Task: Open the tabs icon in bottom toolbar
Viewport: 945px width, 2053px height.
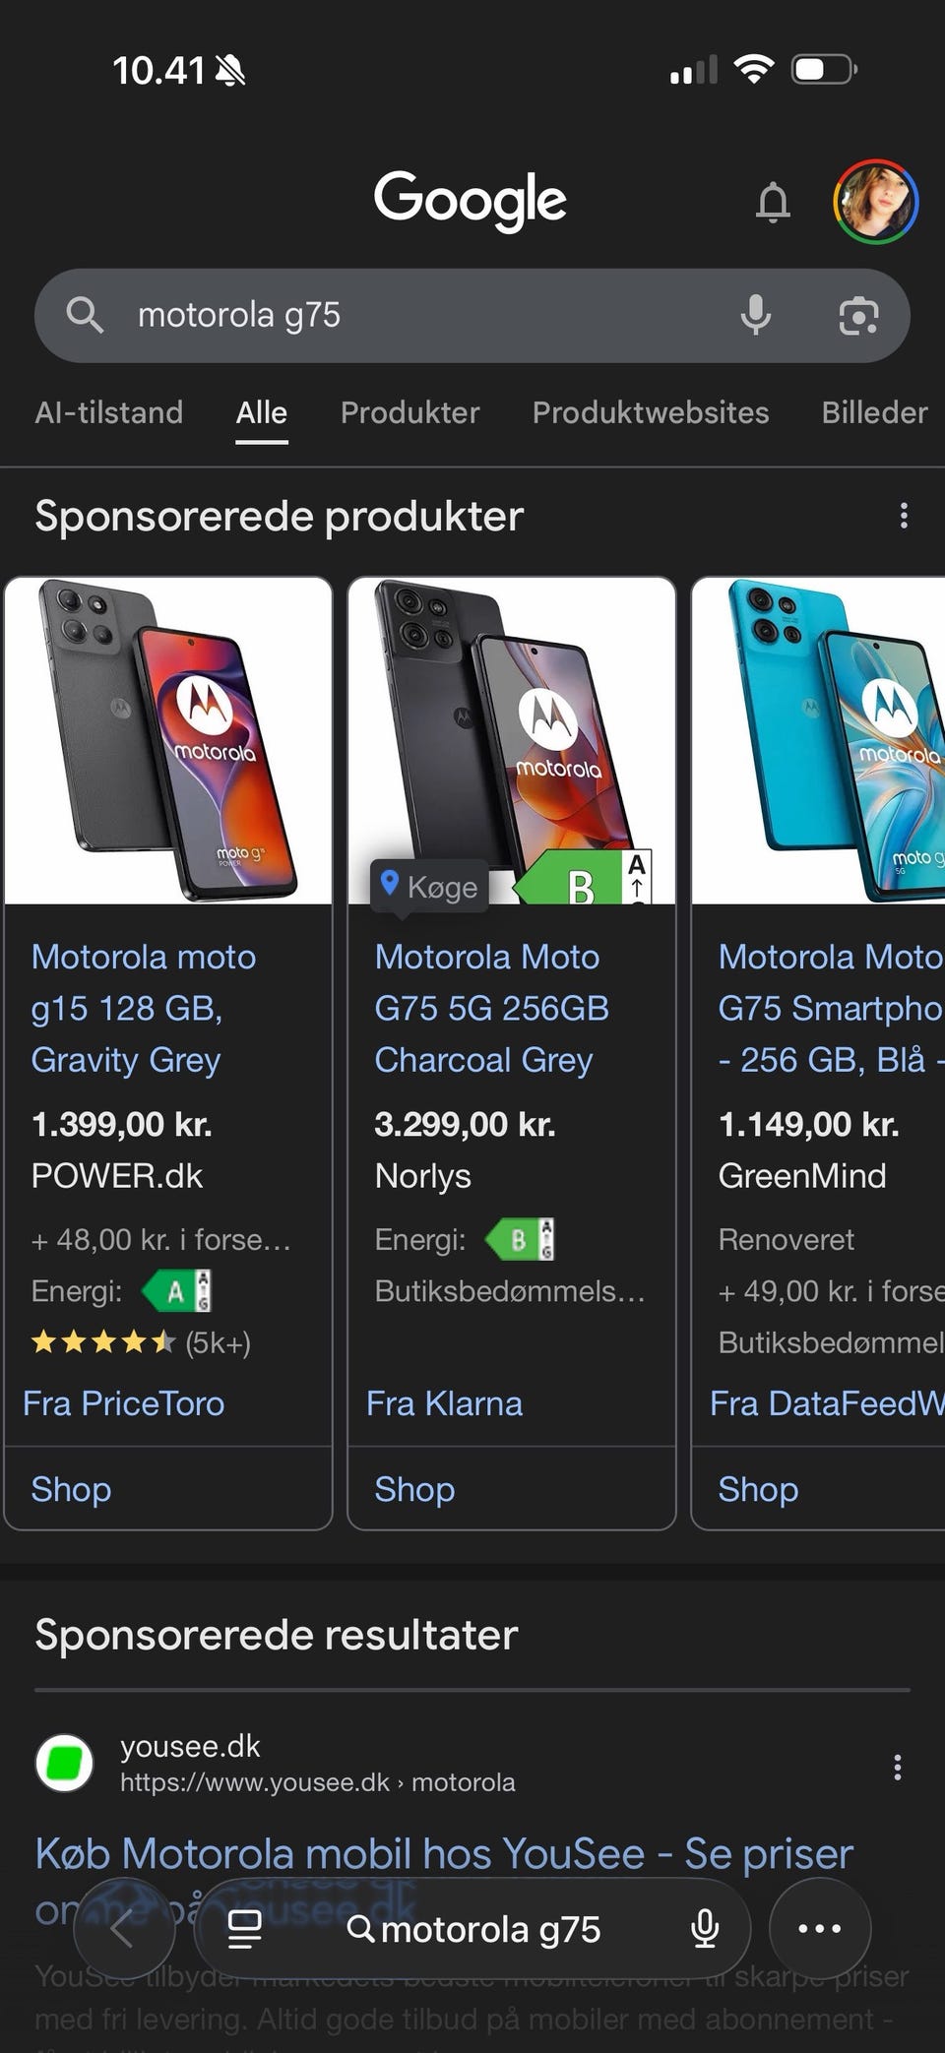Action: point(244,1929)
